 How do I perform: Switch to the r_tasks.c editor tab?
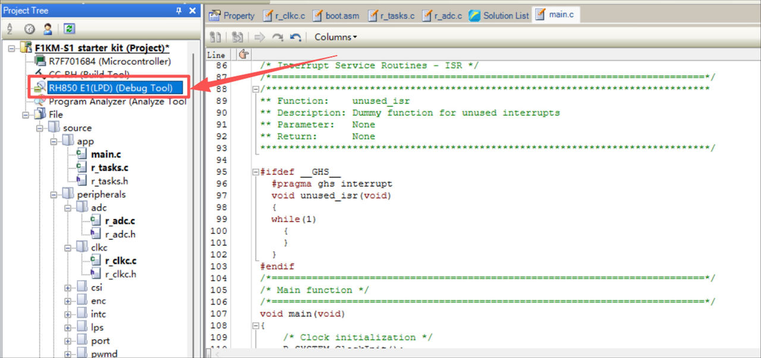pos(391,15)
